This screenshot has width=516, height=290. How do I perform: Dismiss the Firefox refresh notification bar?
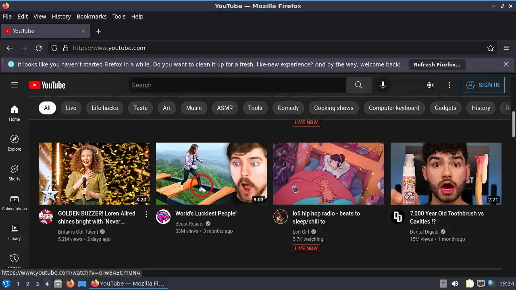click(506, 64)
